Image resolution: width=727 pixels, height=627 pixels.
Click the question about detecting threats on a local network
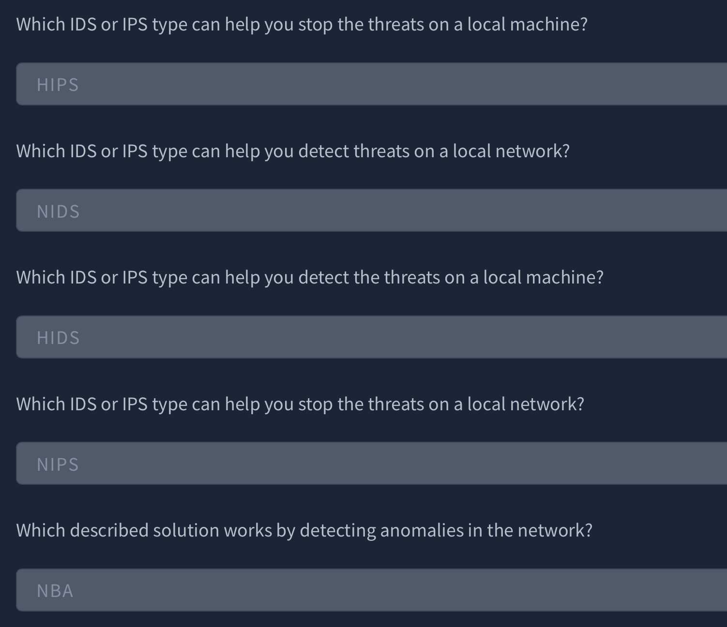click(x=293, y=151)
